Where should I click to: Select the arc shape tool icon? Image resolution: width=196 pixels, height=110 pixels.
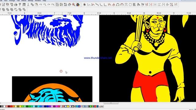[118, 5]
